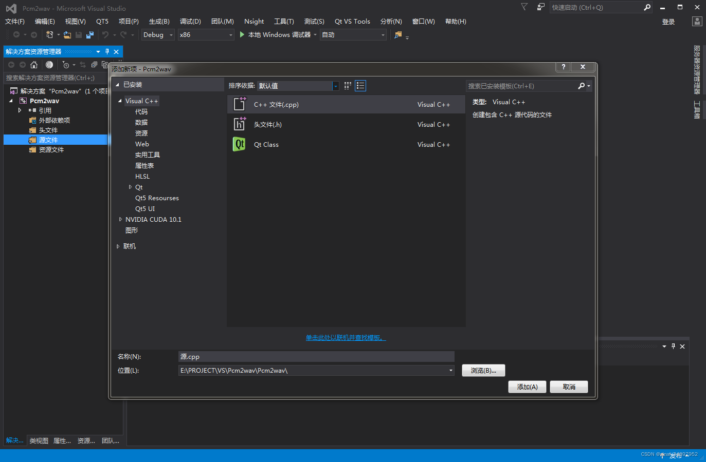Expand the NVIDIA CUDA 10.1 node
Viewport: 706px width, 462px height.
click(120, 219)
